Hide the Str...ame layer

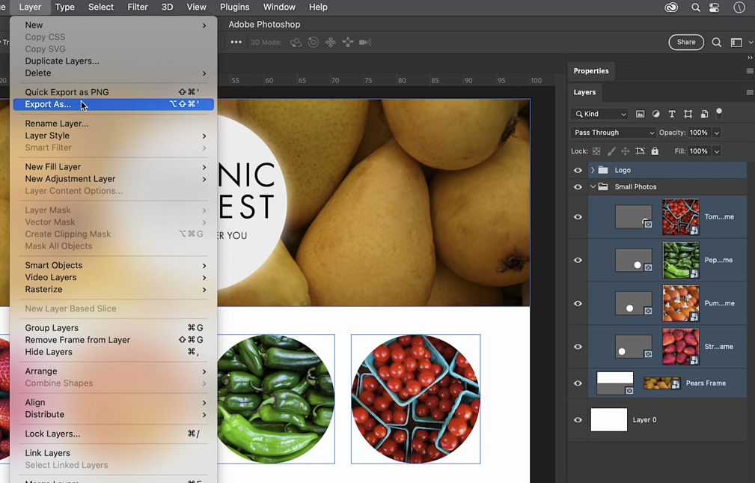[578, 347]
